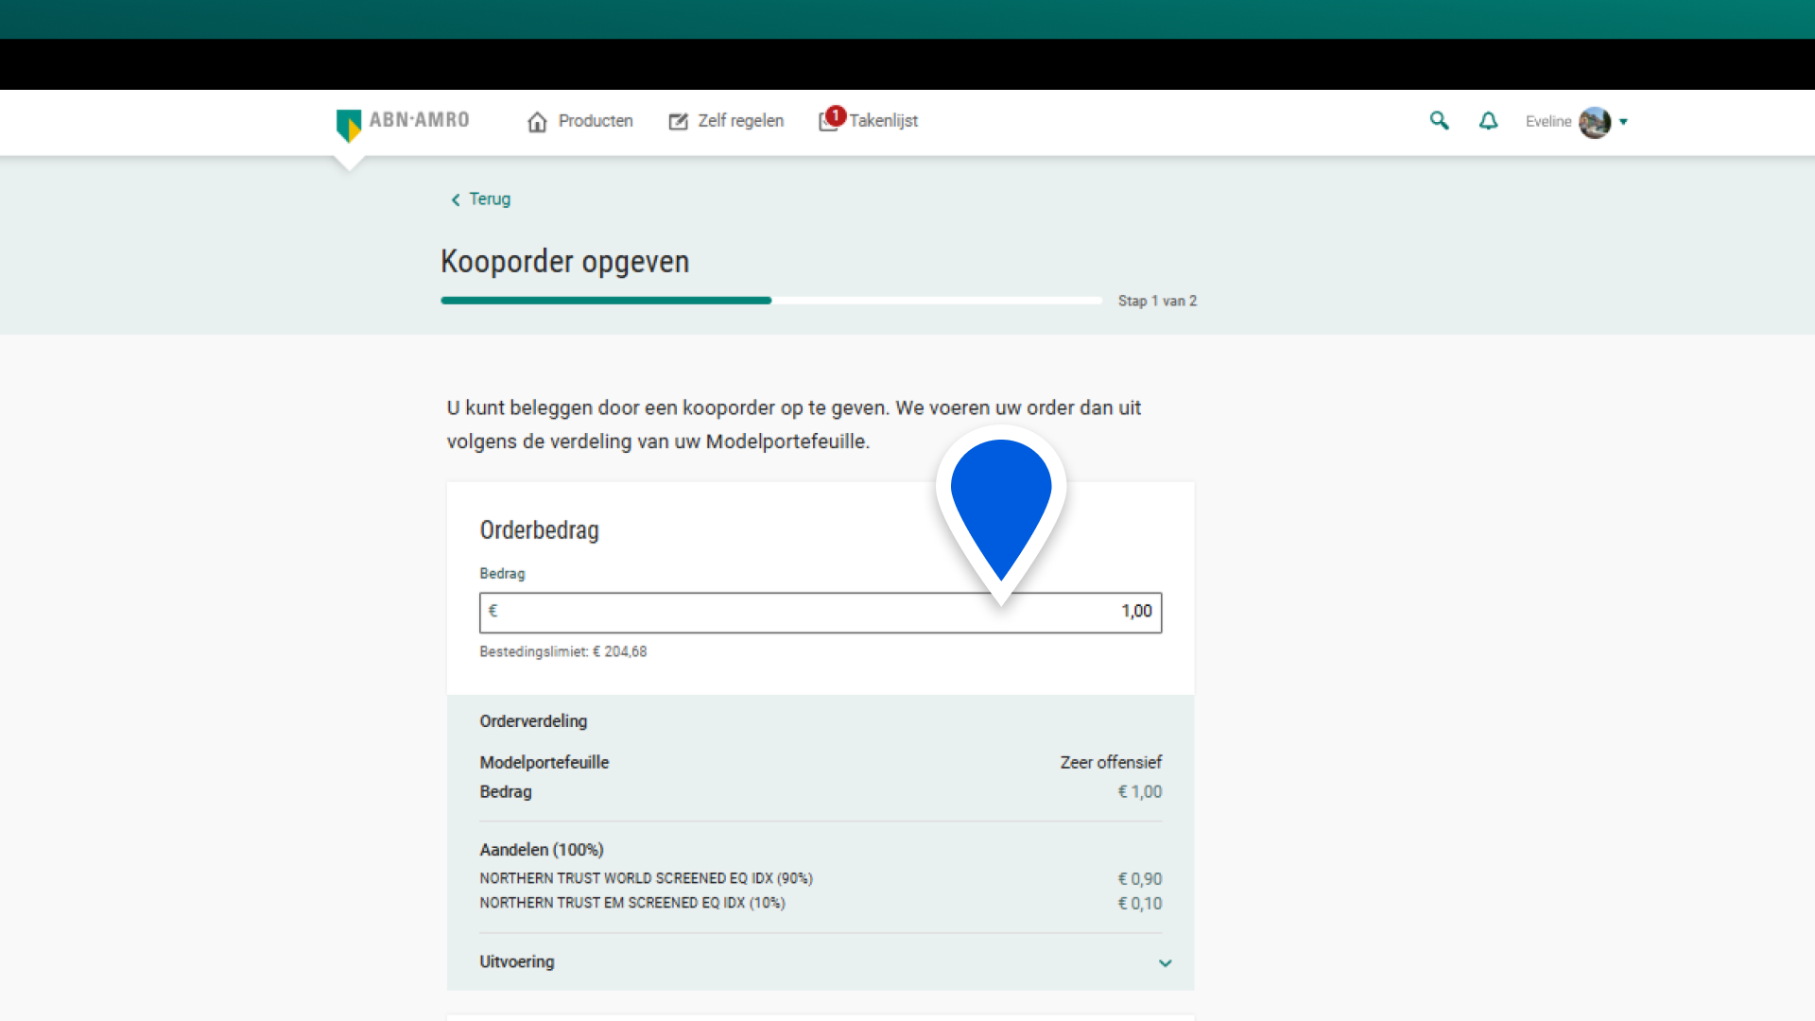Click the ABN·AMRO wordmark text
The image size is (1815, 1021).
click(419, 120)
